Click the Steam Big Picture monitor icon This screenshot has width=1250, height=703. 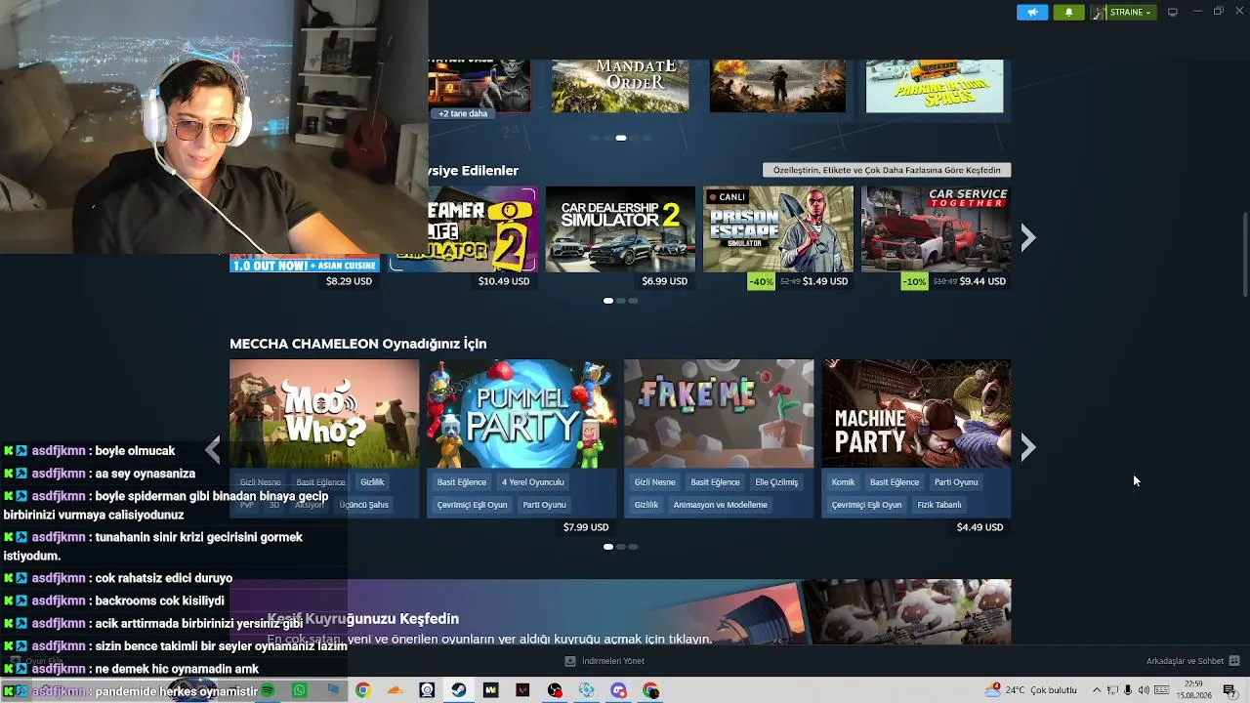(1173, 12)
